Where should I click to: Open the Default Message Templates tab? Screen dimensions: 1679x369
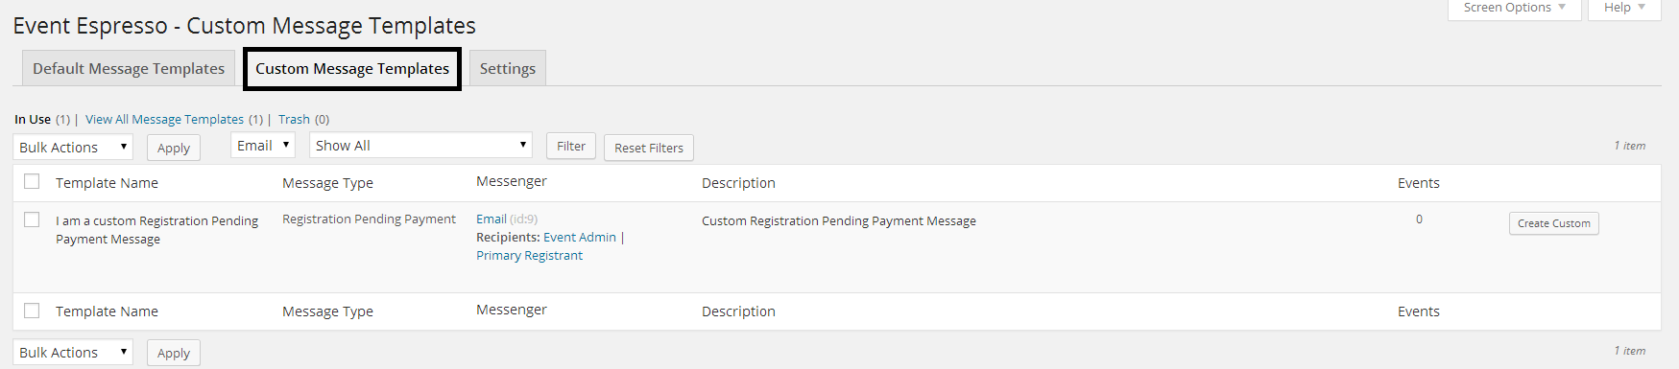click(x=129, y=69)
